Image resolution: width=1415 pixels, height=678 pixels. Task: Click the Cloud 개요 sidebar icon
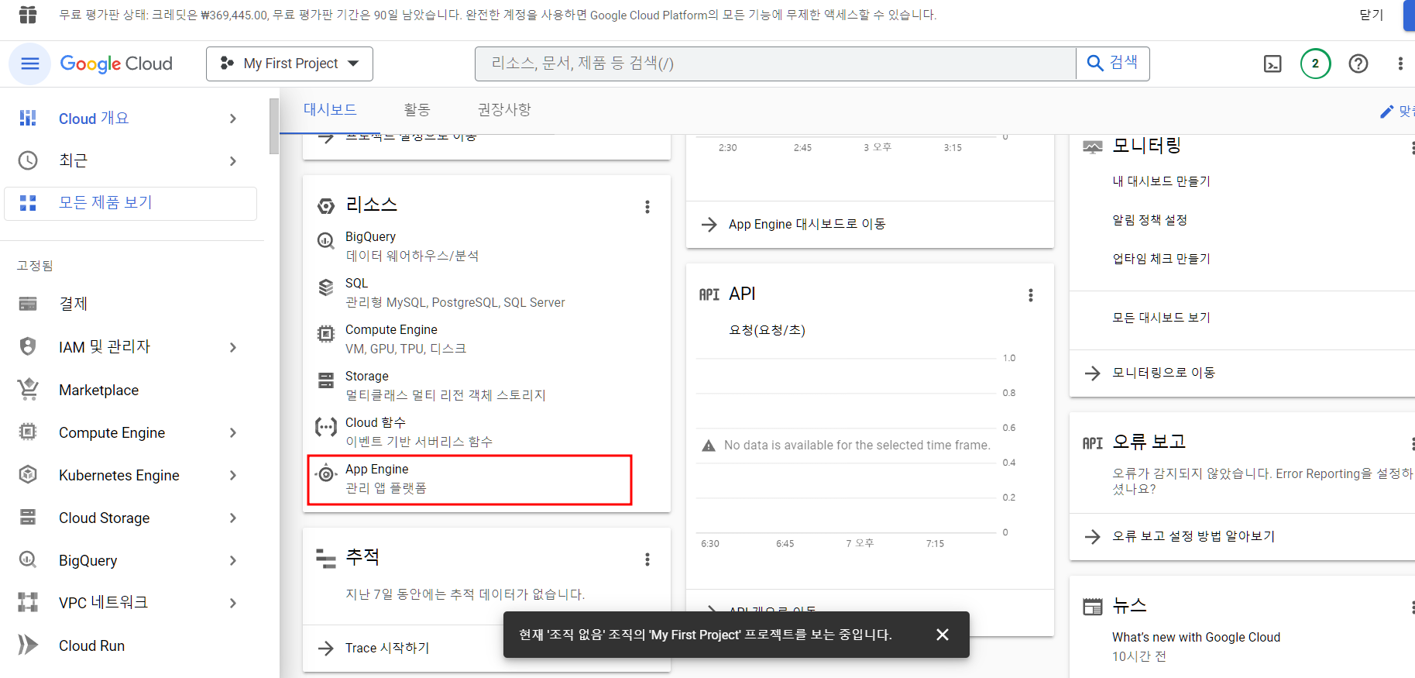pos(28,118)
